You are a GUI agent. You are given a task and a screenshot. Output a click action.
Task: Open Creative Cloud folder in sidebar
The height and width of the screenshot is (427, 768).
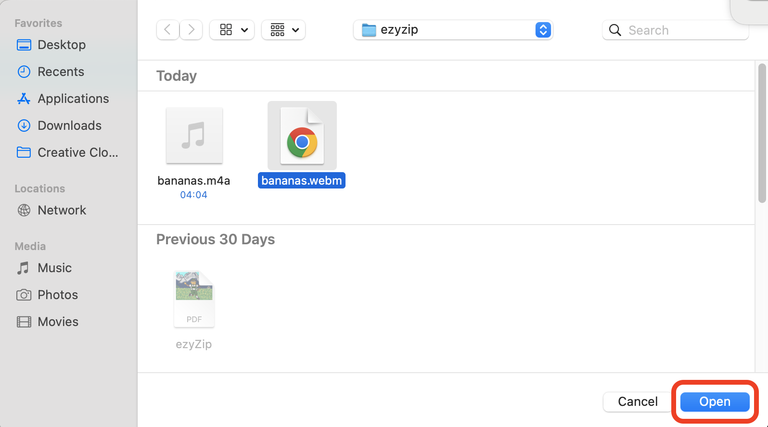pos(77,152)
